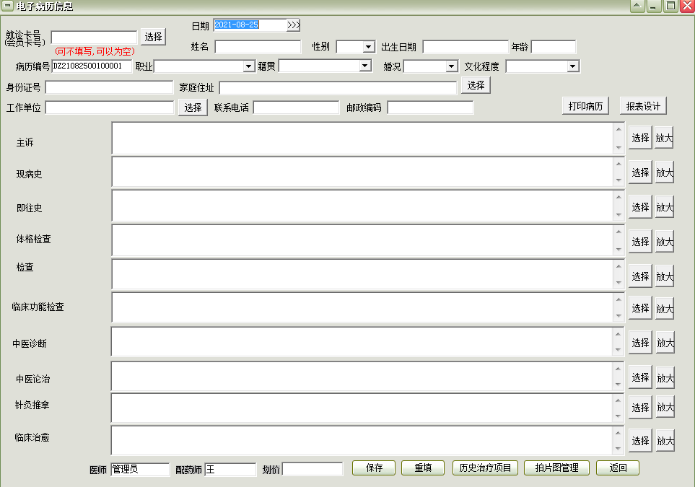Open 历史治疗项目
695x487 pixels.
(486, 468)
